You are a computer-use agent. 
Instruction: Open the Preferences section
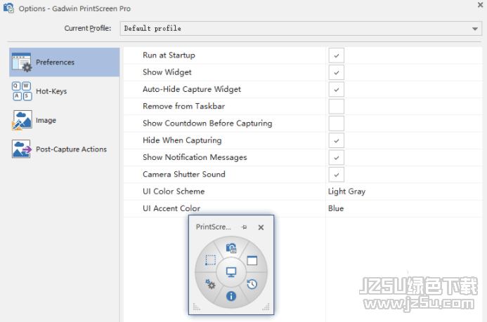(x=64, y=62)
